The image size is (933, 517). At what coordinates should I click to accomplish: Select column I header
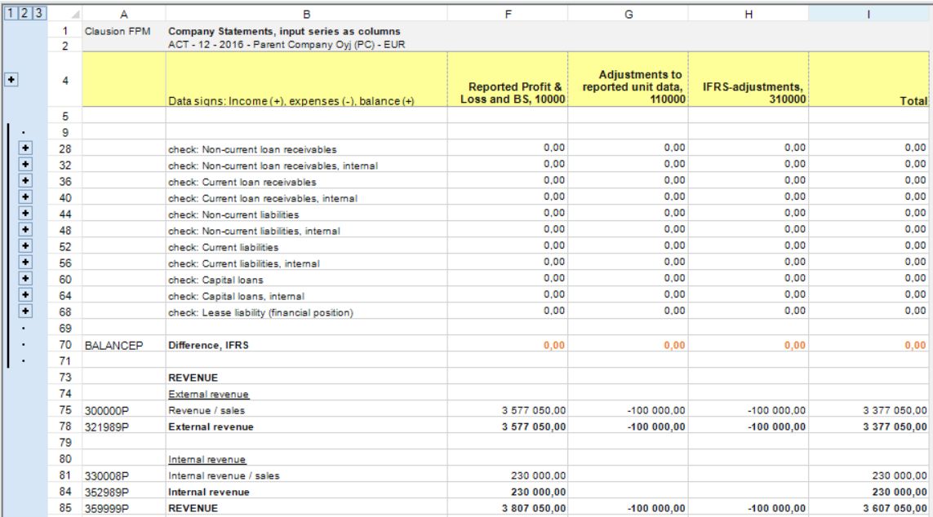[x=869, y=14]
